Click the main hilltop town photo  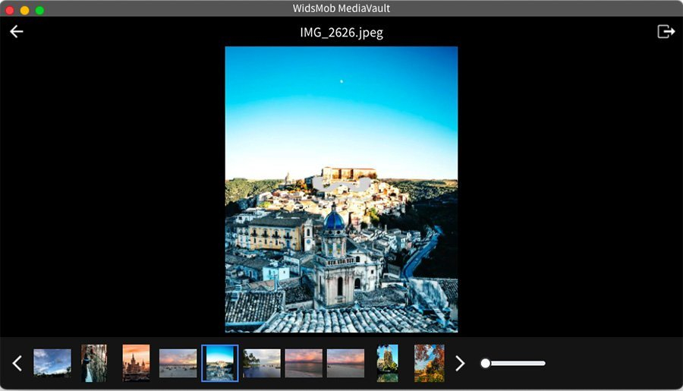(341, 190)
